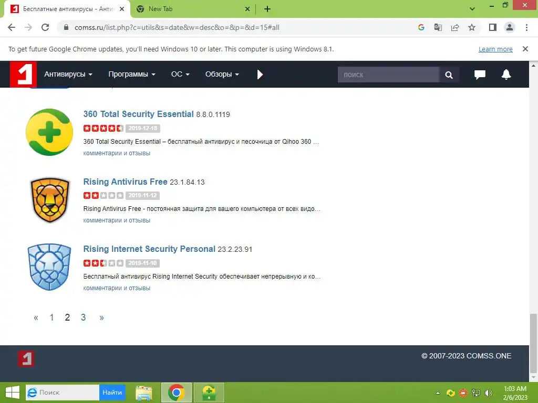Open the ОС dropdown menu
Viewport: 538px width, 403px height.
(180, 75)
